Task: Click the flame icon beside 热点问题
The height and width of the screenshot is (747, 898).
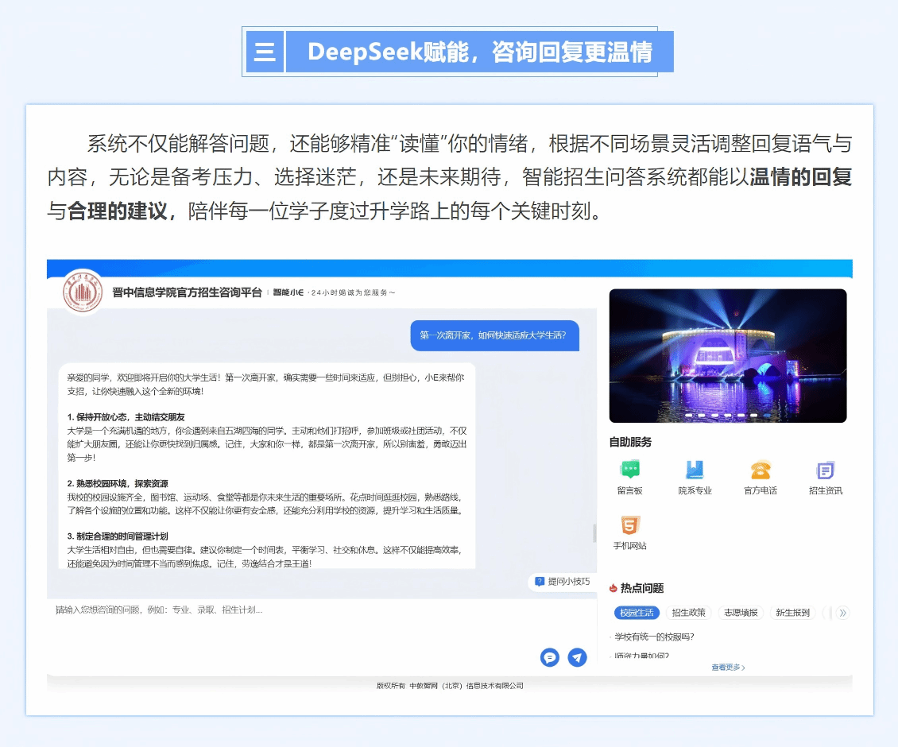Action: coord(614,588)
